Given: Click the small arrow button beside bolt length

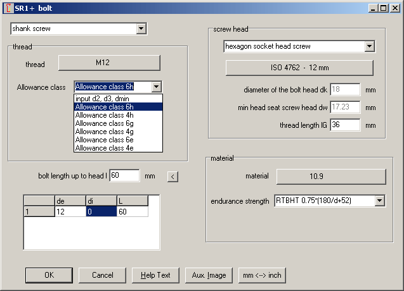Looking at the screenshot, I should point(172,176).
